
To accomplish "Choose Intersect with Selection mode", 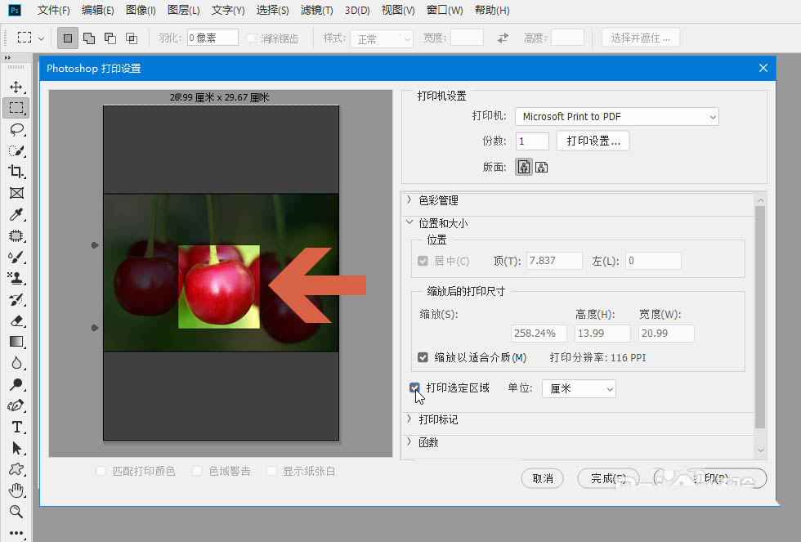I will click(x=132, y=38).
